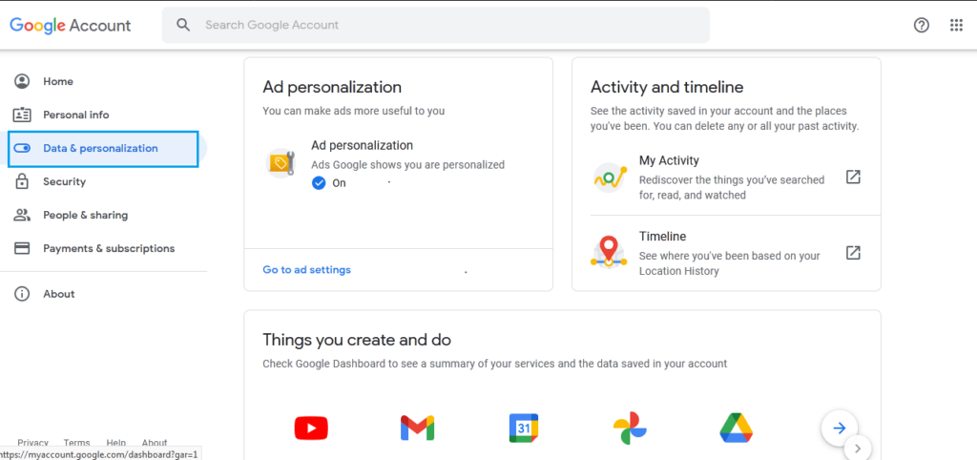977x460 pixels.
Task: Open Timeline external link icon
Action: 854,253
